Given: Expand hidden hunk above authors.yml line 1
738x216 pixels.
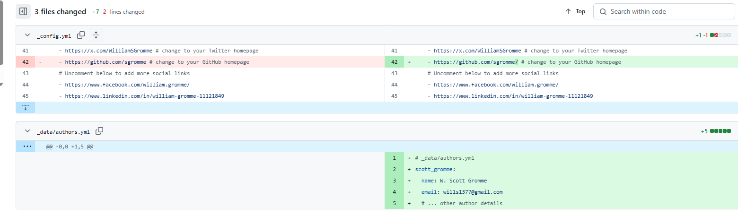Looking at the screenshot, I should (x=26, y=147).
